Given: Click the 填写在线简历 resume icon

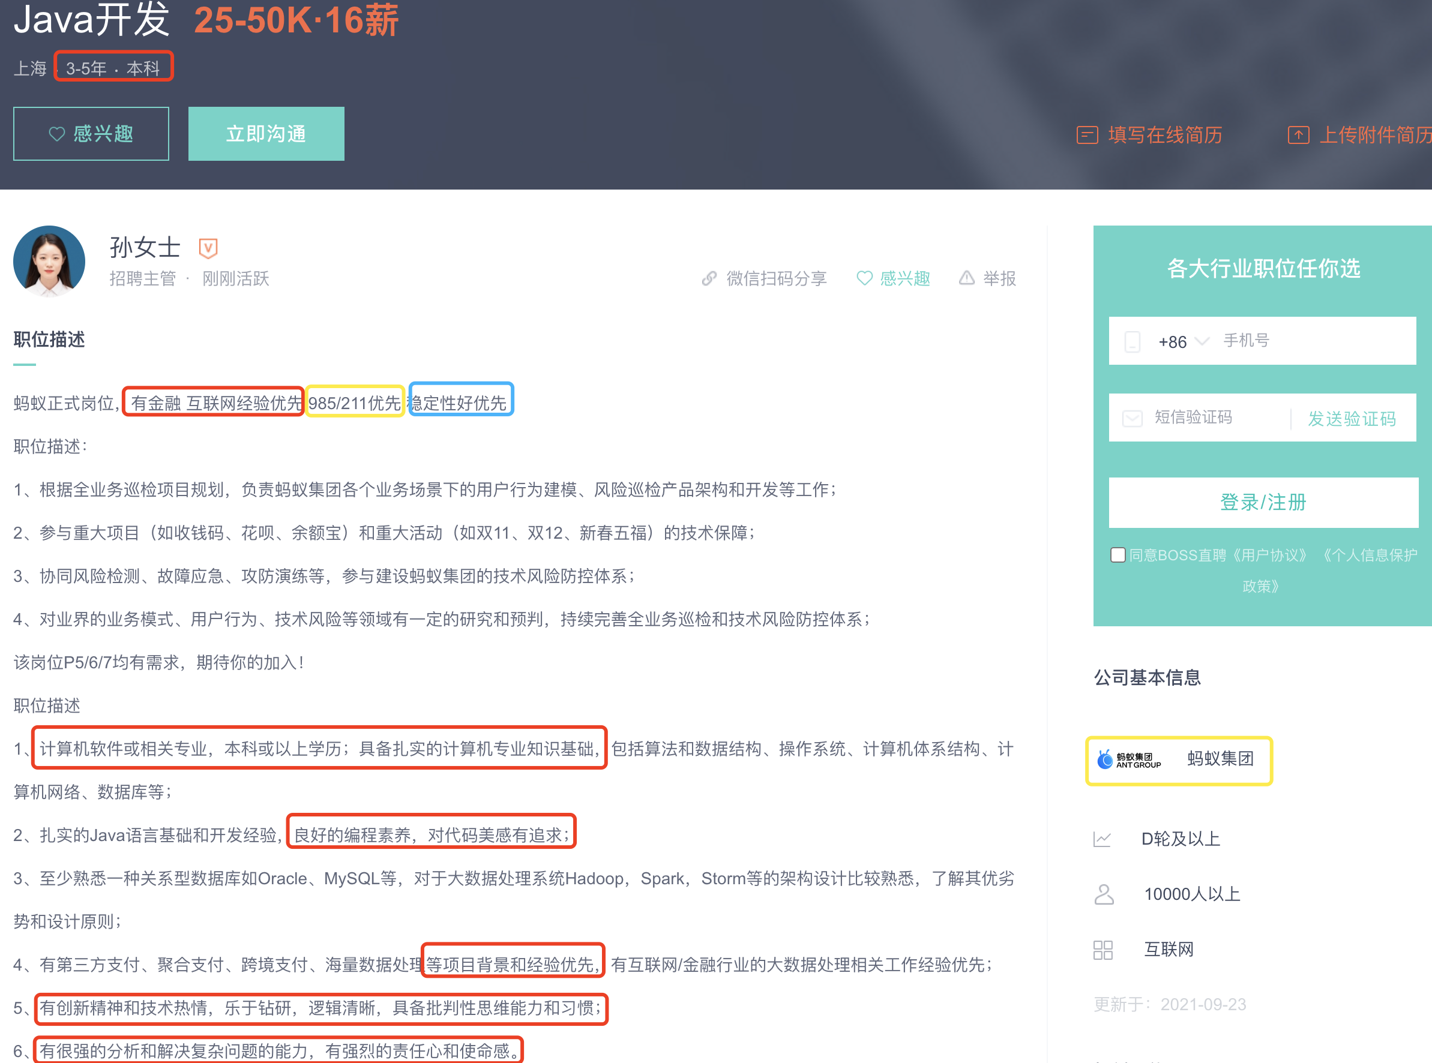Looking at the screenshot, I should click(1087, 135).
